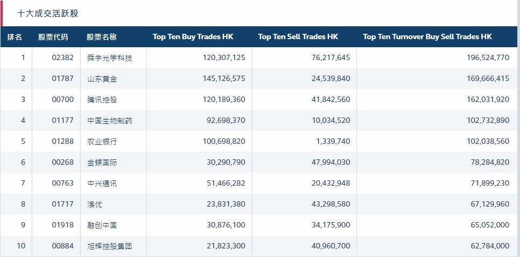Image resolution: width=520 pixels, height=257 pixels.
Task: Select stock code 01717
Action: point(63,204)
